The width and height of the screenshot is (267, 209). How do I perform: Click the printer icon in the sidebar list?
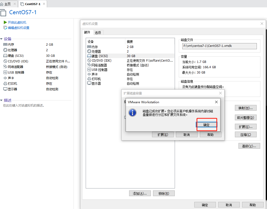point(5,83)
